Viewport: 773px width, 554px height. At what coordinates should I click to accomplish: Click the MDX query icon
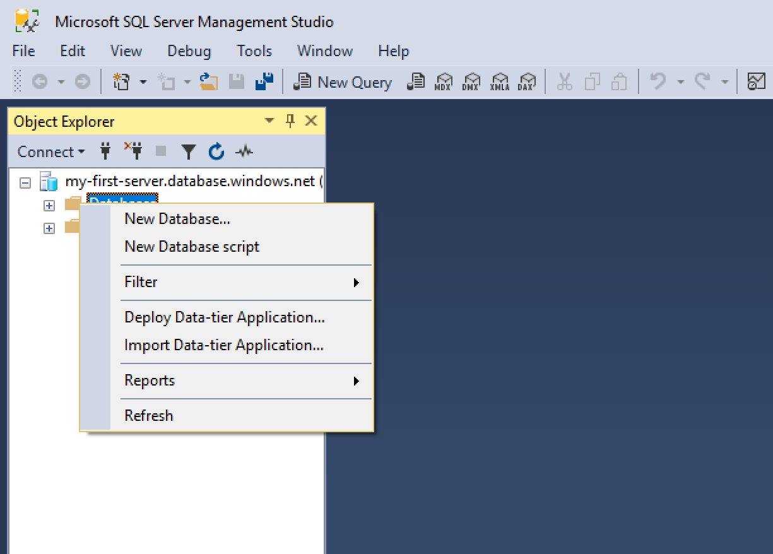444,82
